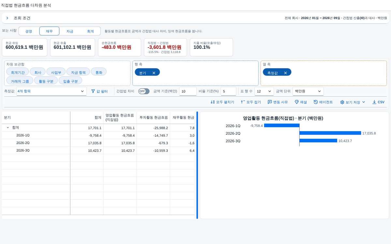This screenshot has width=391, height=244.
Task: Edit the 비율 기준(%) input field
Action: pos(228,91)
